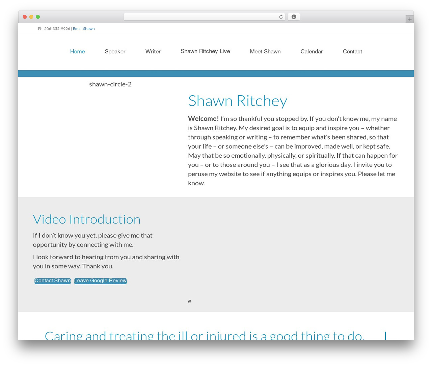Click the phone number 206-355-9926
This screenshot has height=366, width=432.
[x=57, y=29]
